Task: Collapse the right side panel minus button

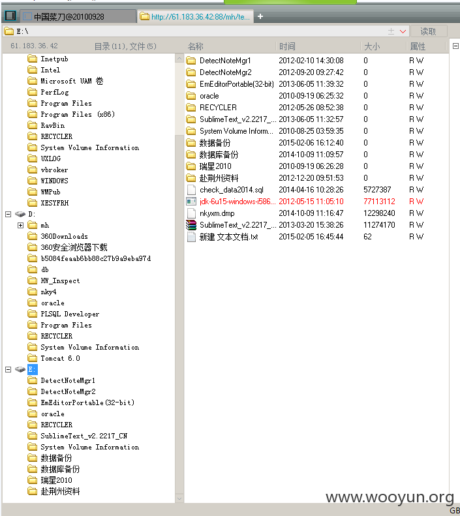Action: coord(455,46)
